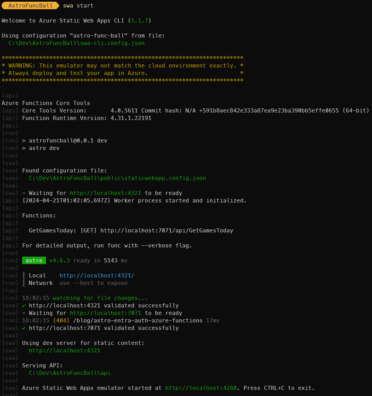Click 'use --host to expose' text
This screenshot has width=372, height=396.
point(94,283)
